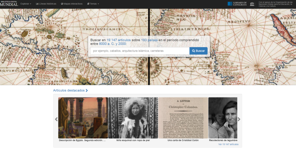Click the chevron next to Artículos destacados
Screen dimensions: 296x148
[86, 90]
